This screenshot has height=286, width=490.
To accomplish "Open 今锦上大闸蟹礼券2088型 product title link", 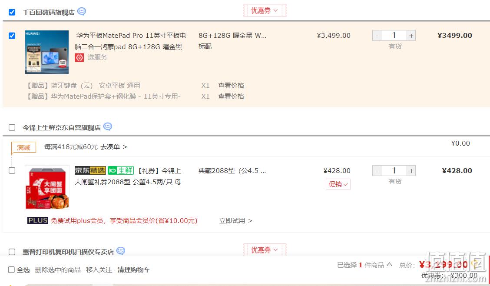I will coord(128,176).
